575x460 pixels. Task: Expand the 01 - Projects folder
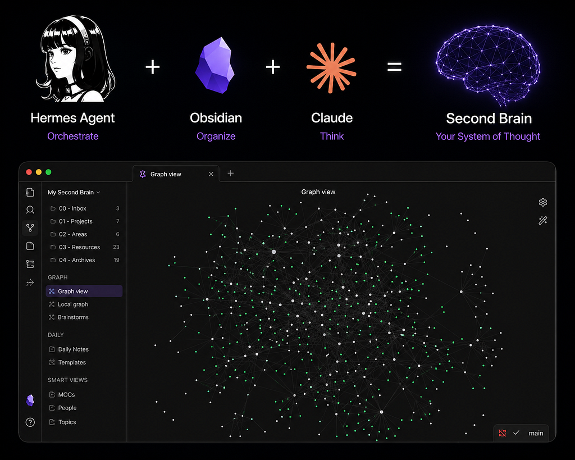(84, 221)
